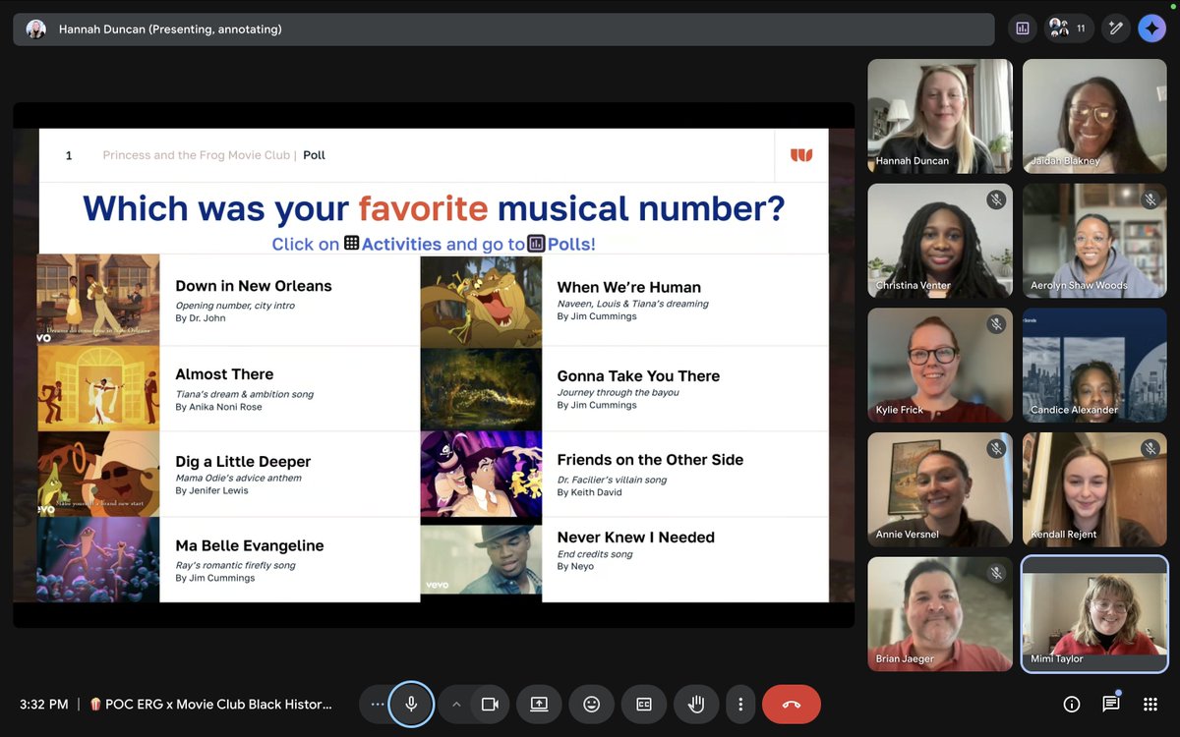Viewport: 1180px width, 737px height.
Task: Click the orange book logo on slide
Action: coord(801,155)
